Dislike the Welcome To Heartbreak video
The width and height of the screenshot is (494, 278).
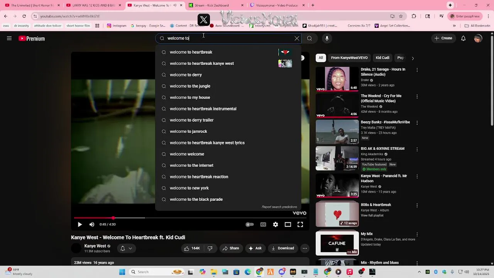pos(210,248)
